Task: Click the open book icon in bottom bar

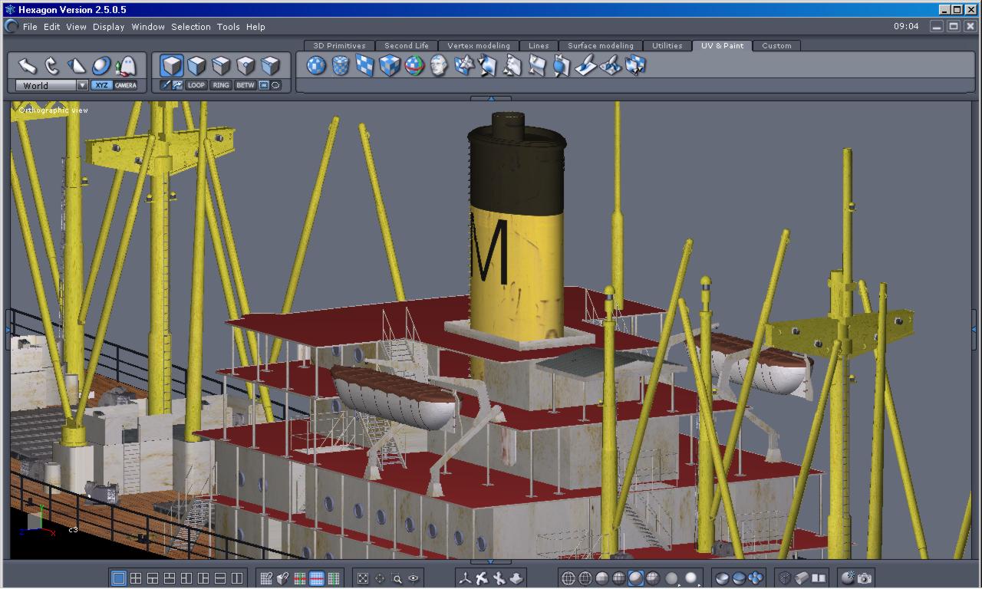Action: coord(819,578)
